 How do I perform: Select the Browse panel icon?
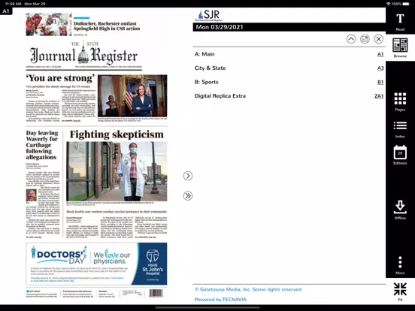pyautogui.click(x=400, y=48)
